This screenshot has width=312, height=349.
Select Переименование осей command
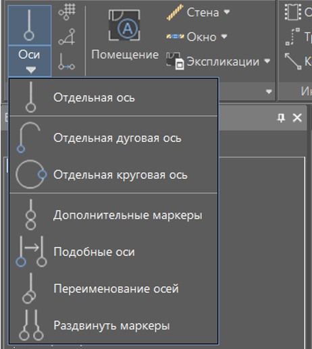(113, 288)
